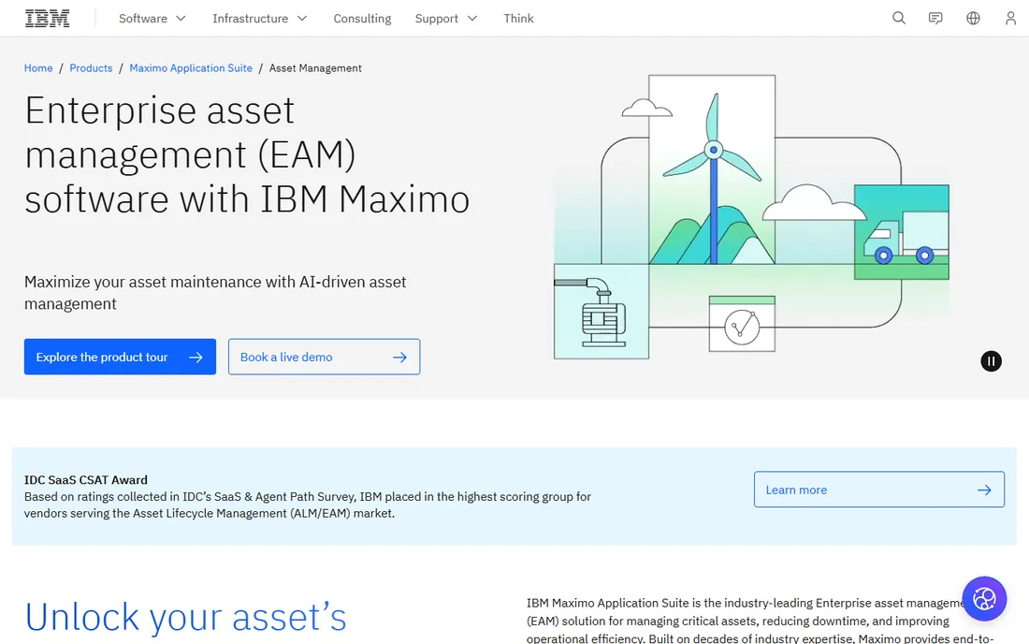This screenshot has width=1029, height=644.
Task: Open the user profile icon
Action: pyautogui.click(x=1010, y=19)
